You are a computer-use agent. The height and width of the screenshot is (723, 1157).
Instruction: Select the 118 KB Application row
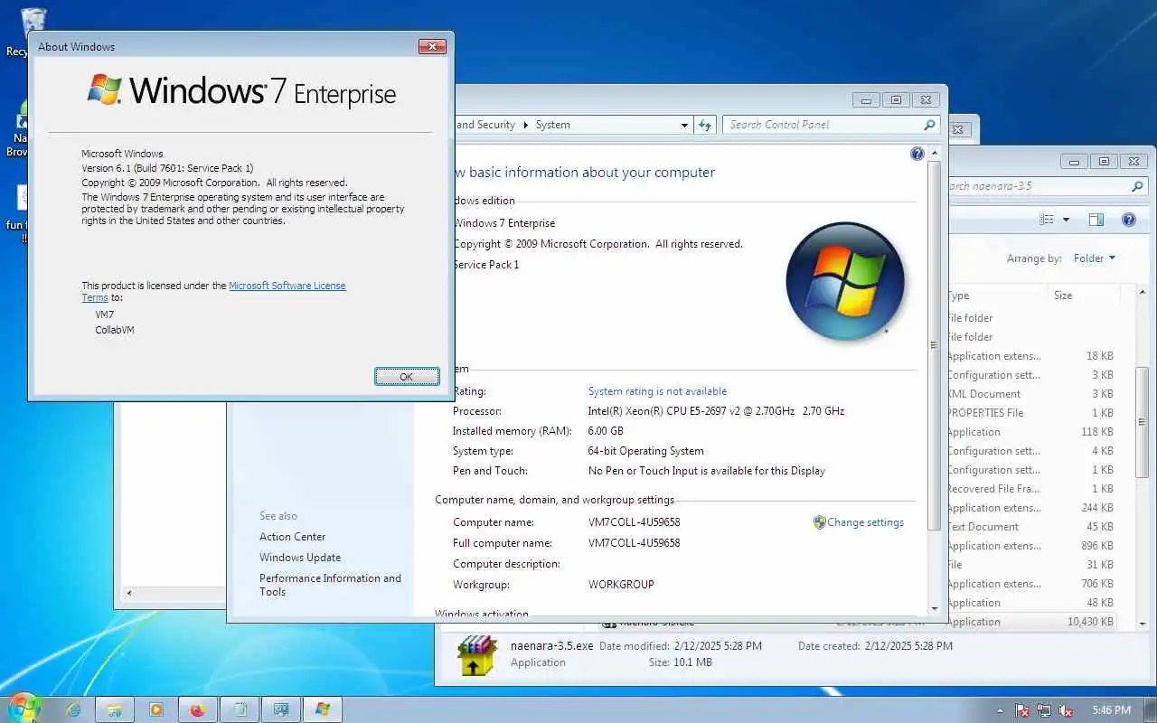[1032, 432]
